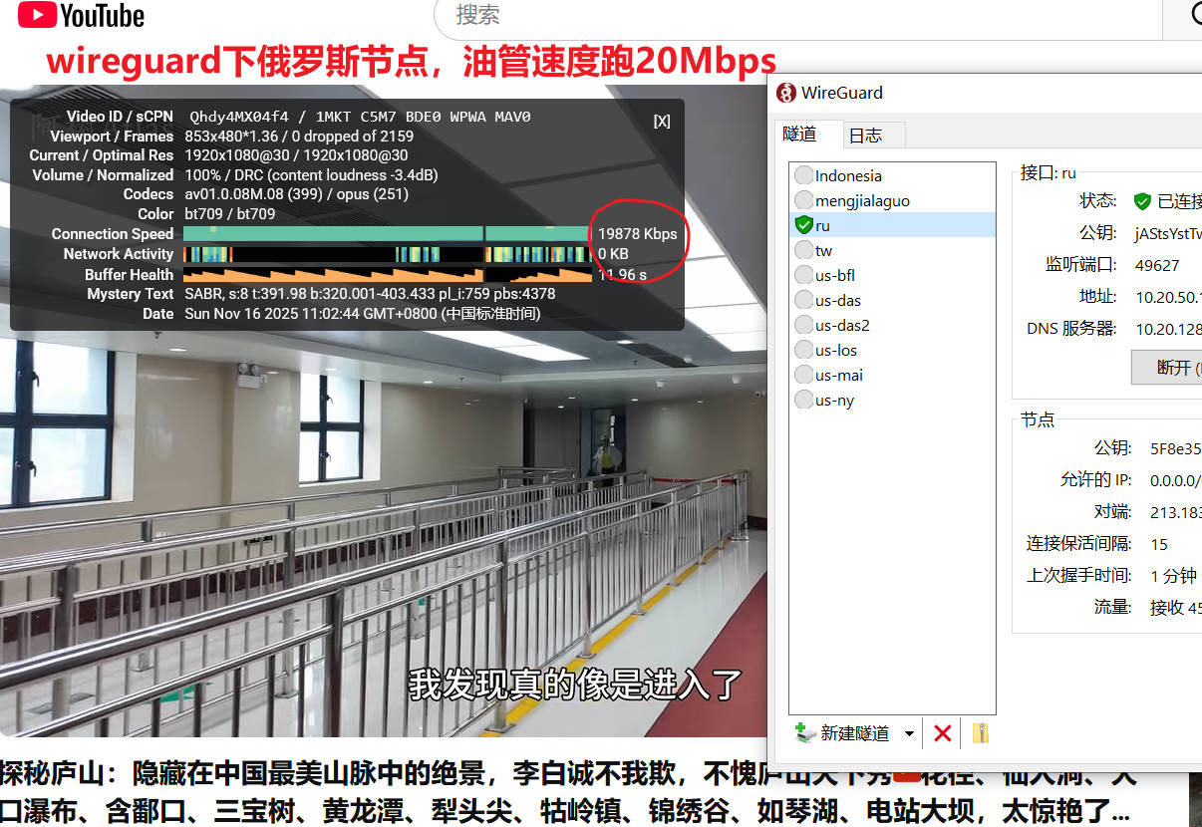Close the stats for nerds overlay
Screen dimensions: 1202x827
[x=662, y=121]
